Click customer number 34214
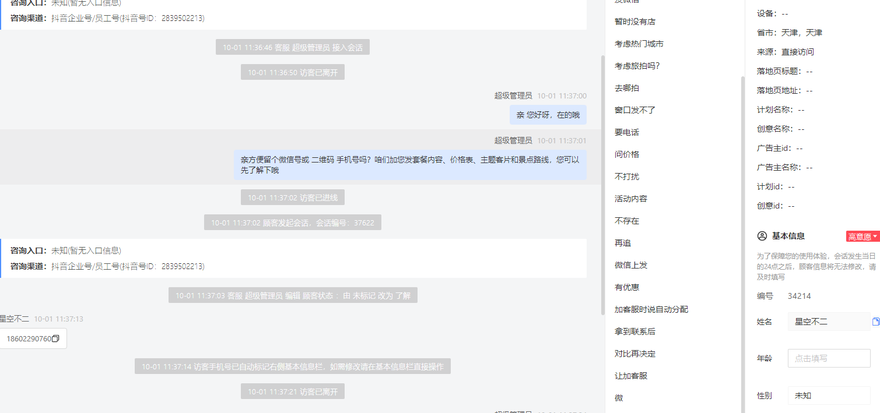This screenshot has height=413, width=880. coord(799,296)
